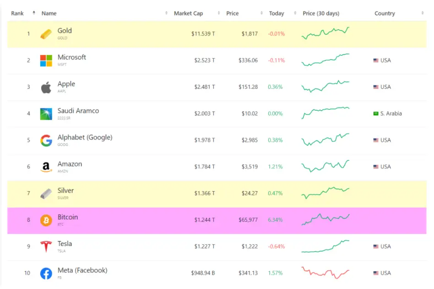The width and height of the screenshot is (434, 289).
Task: Open the Bitcoin asset link
Action: click(68, 217)
